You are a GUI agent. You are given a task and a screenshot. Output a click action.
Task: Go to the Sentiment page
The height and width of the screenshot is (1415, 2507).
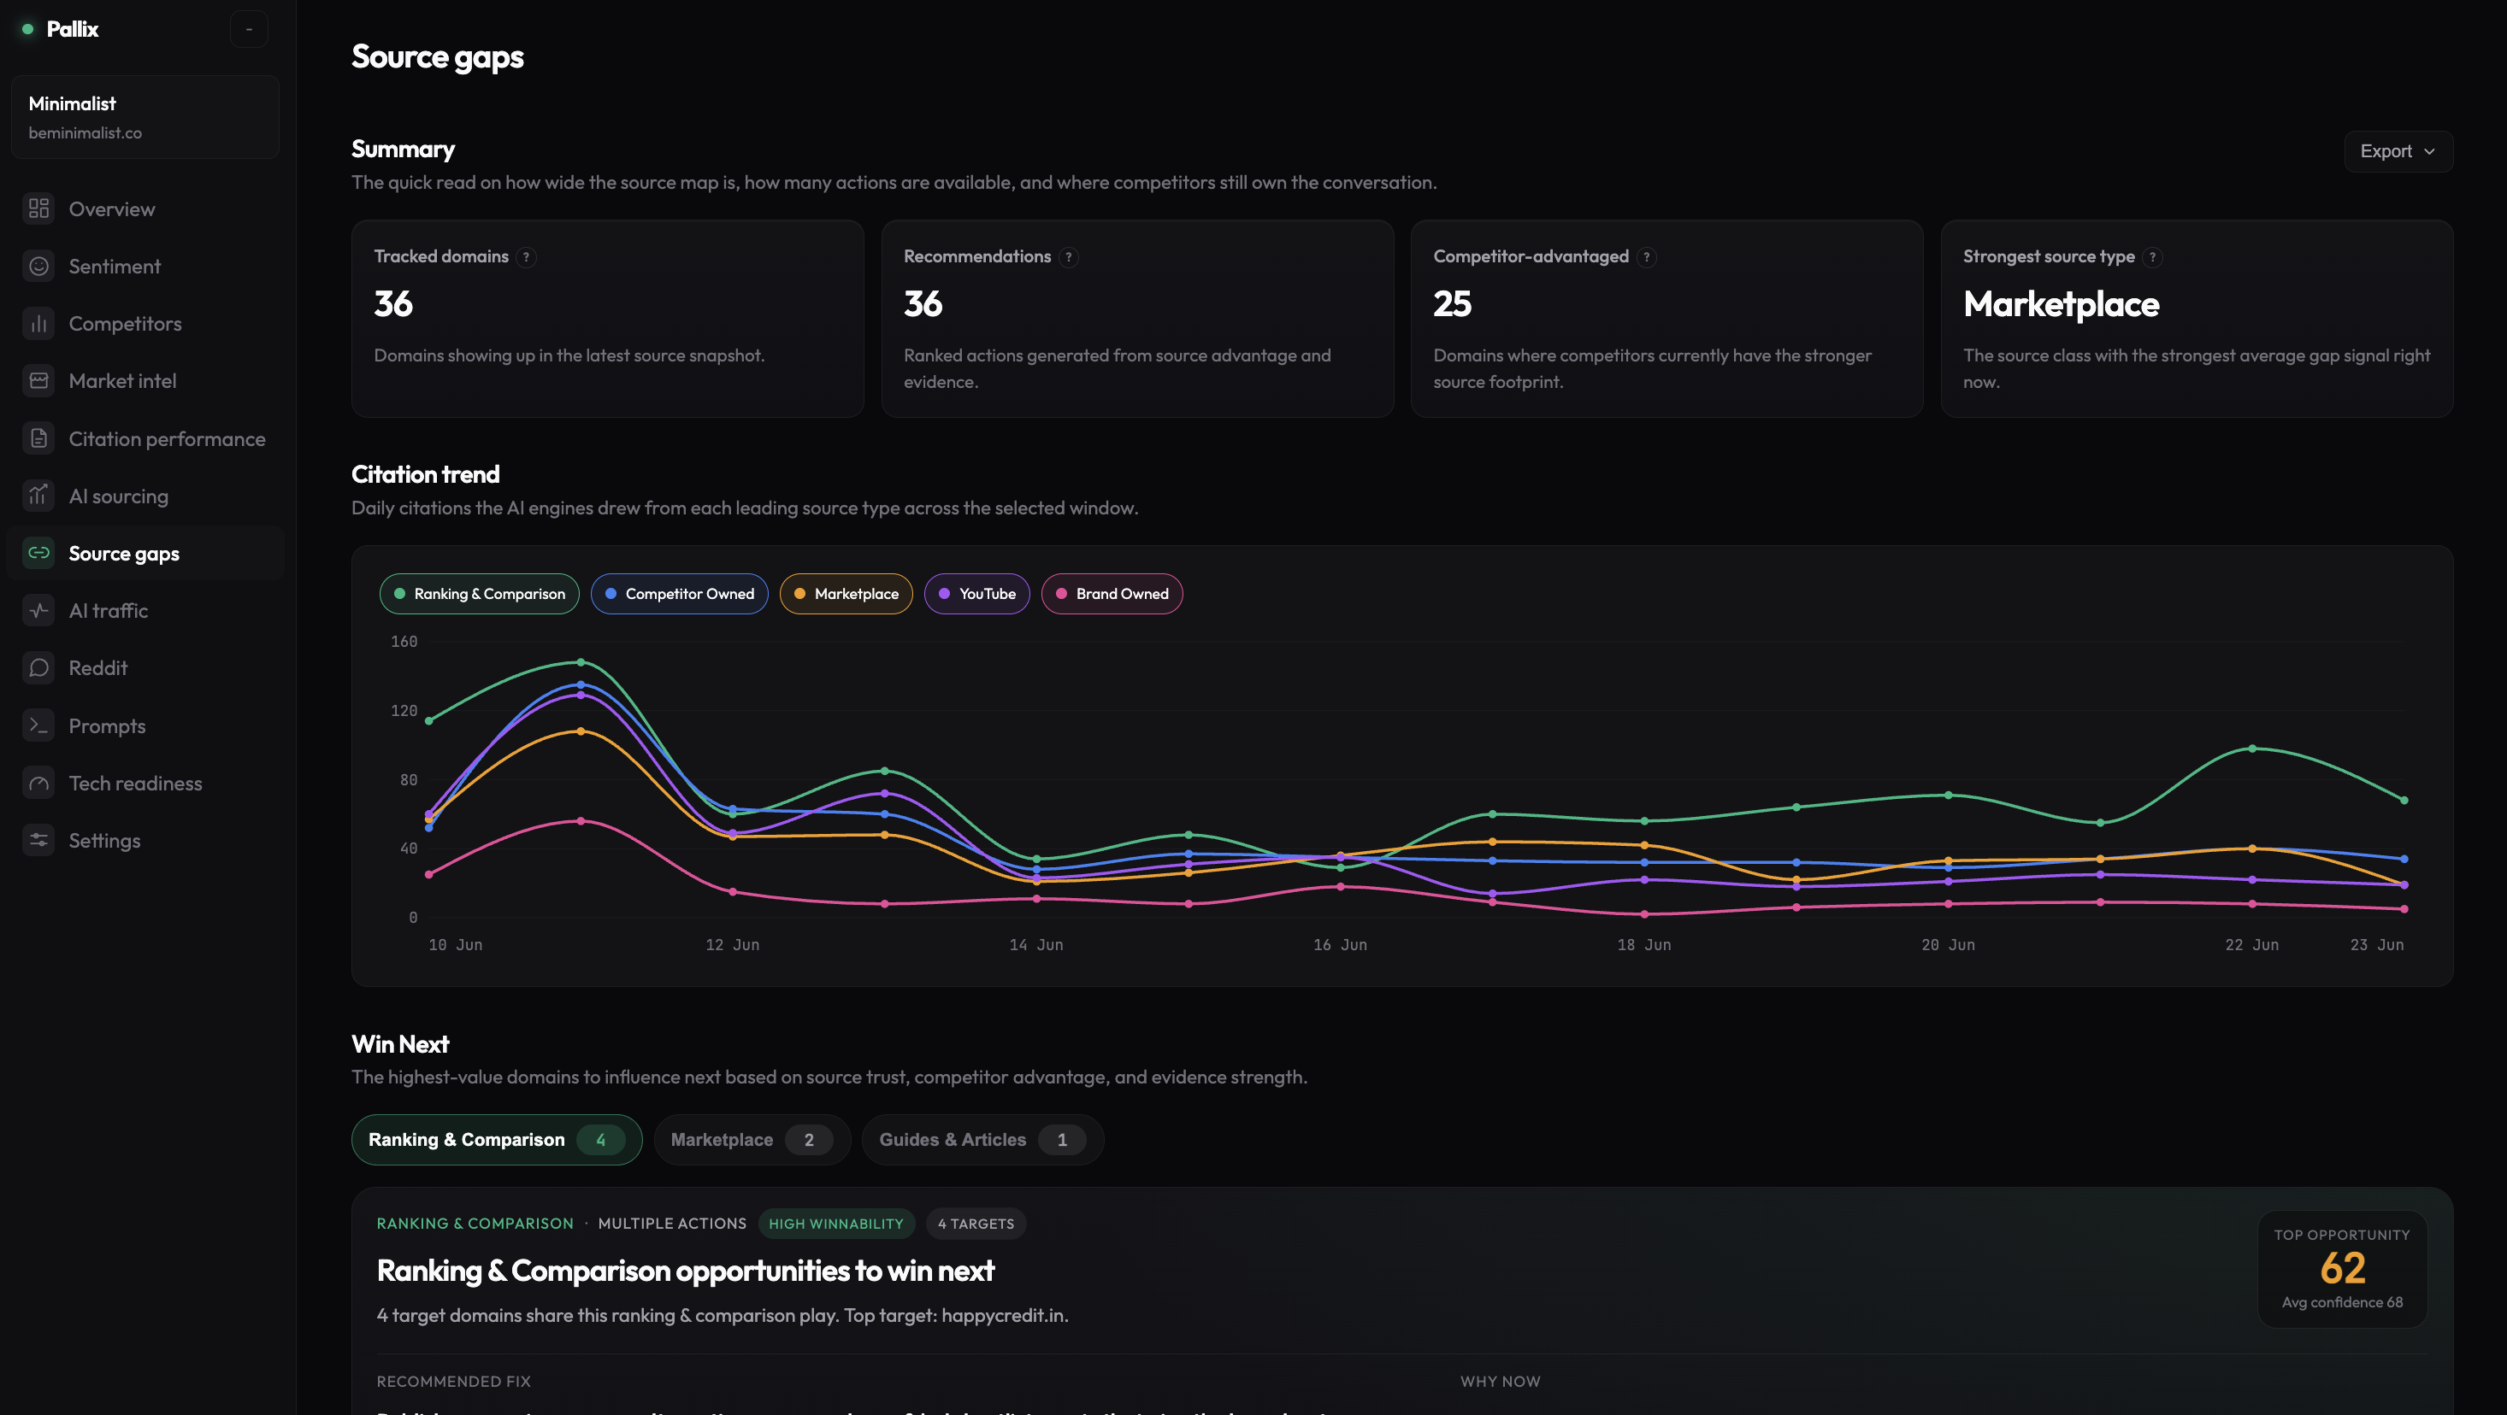tap(145, 266)
